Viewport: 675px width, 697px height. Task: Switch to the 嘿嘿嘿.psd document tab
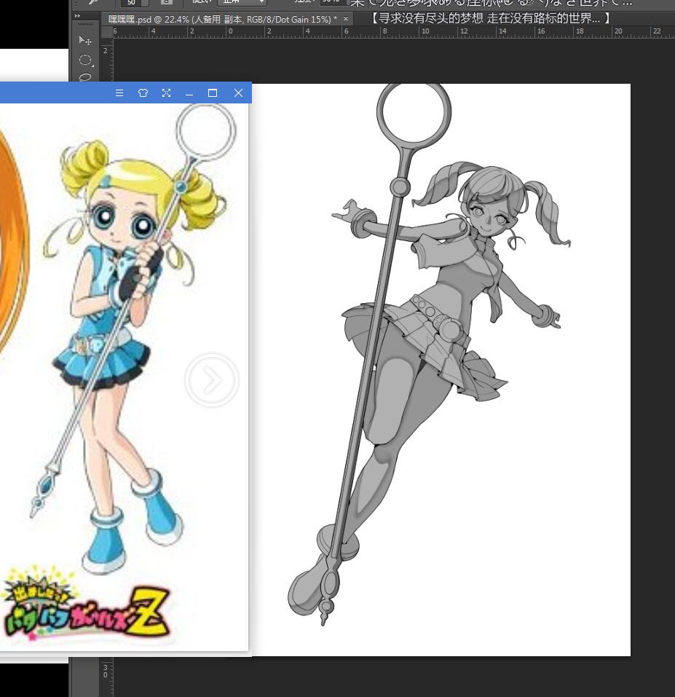click(x=222, y=19)
